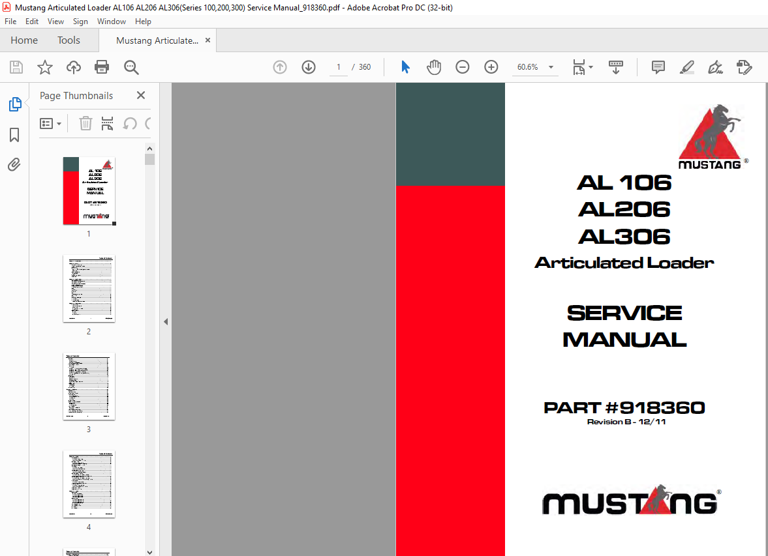Open the File menu
The image size is (768, 556).
point(10,22)
